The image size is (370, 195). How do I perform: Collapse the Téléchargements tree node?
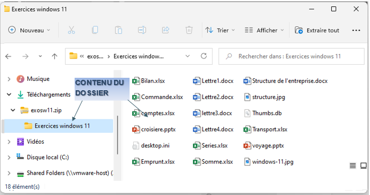pos(9,94)
